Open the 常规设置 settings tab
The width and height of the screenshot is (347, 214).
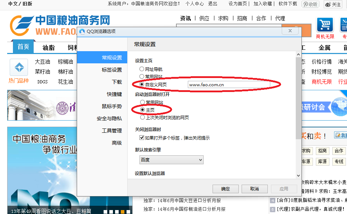click(x=102, y=57)
